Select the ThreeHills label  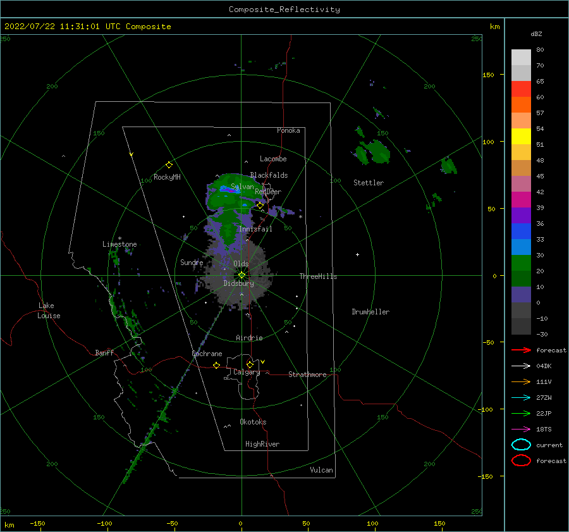pyautogui.click(x=318, y=276)
